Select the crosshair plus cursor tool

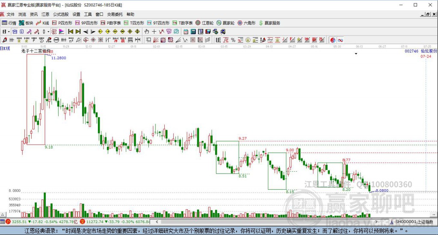point(154,32)
